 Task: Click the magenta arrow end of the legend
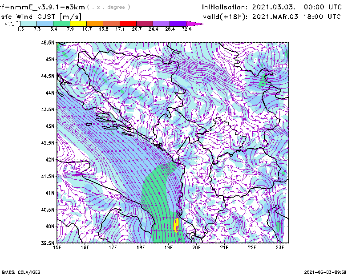click(x=194, y=24)
